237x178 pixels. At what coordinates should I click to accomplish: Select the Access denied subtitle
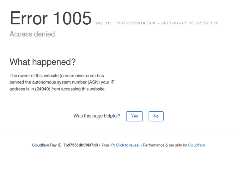(32, 34)
